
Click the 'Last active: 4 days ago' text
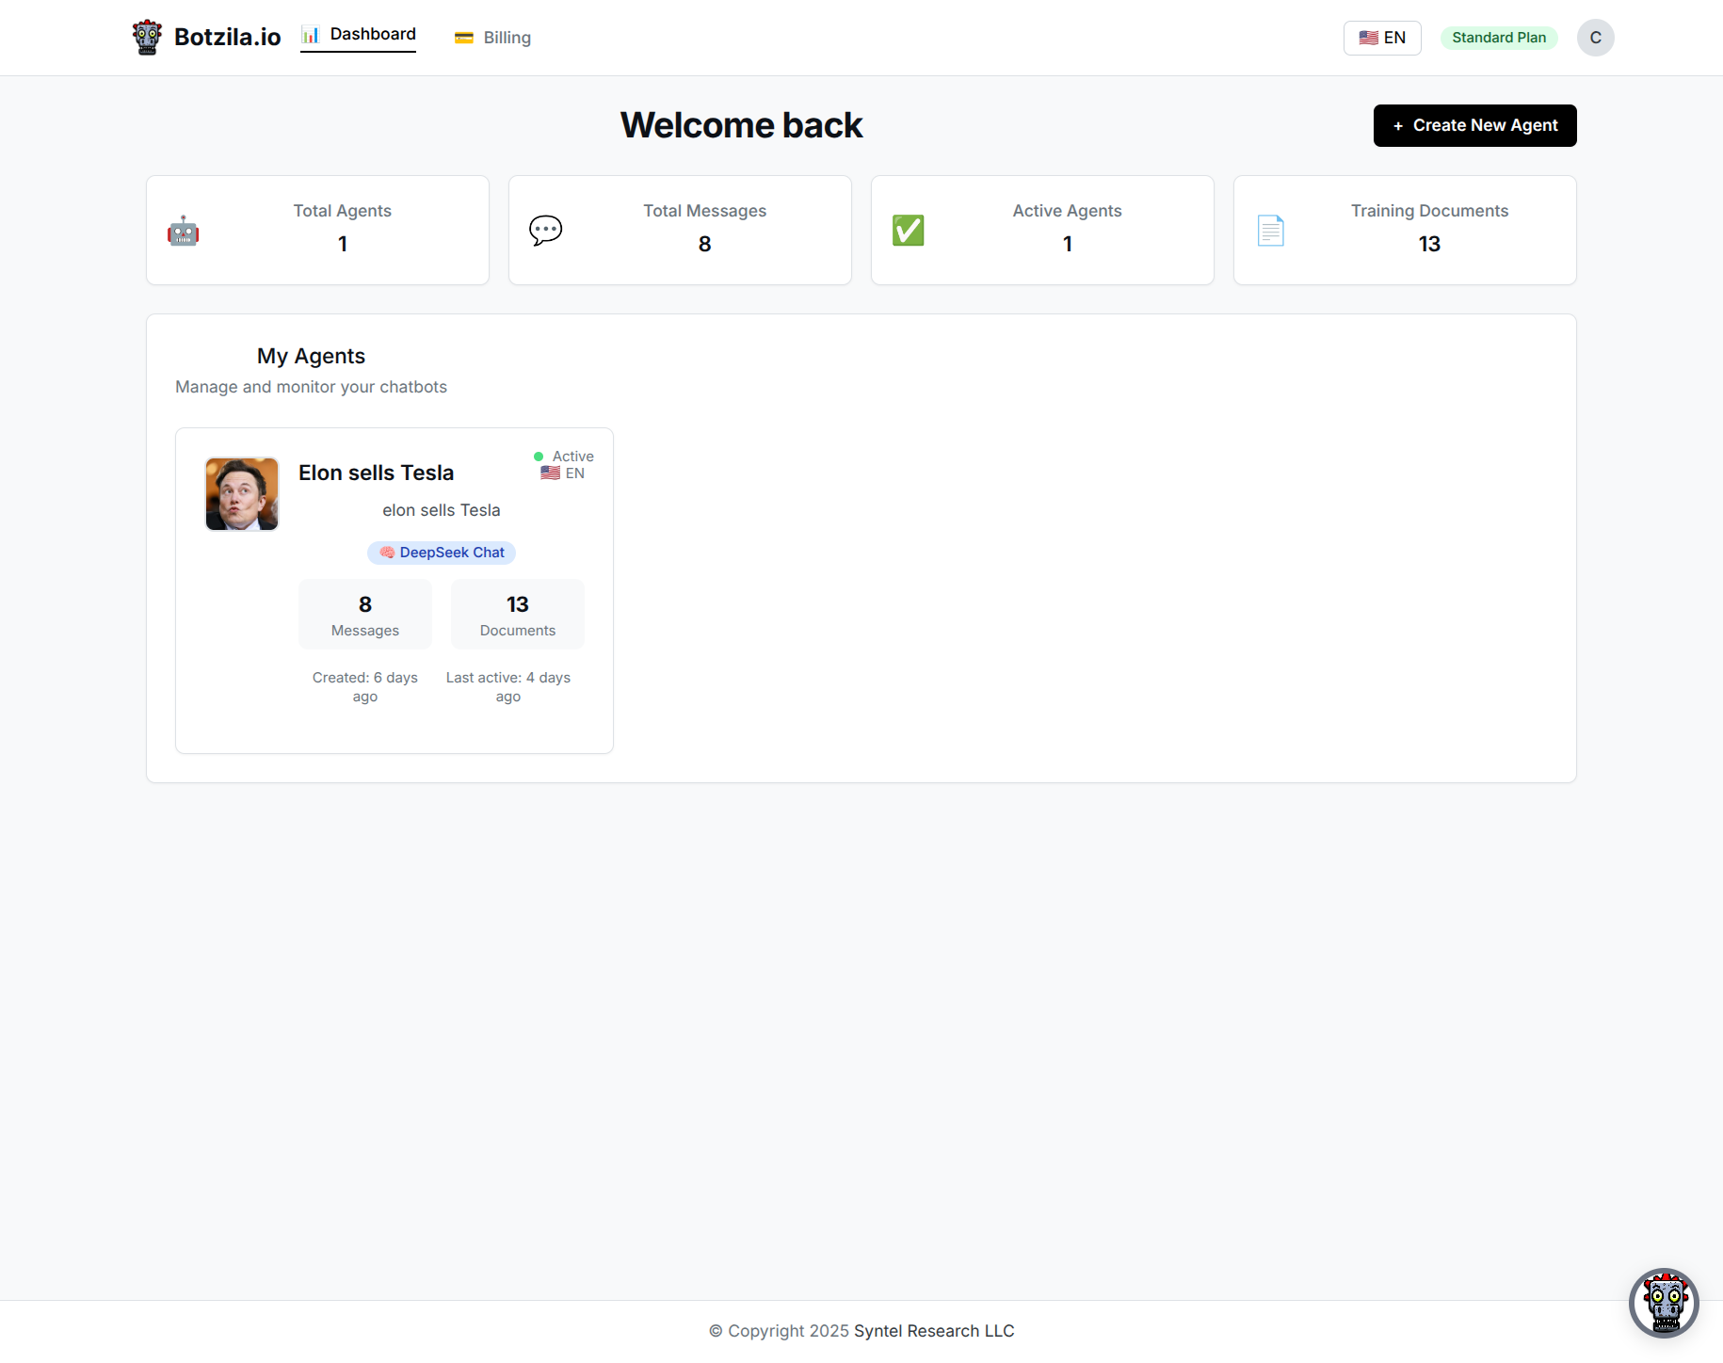point(508,687)
